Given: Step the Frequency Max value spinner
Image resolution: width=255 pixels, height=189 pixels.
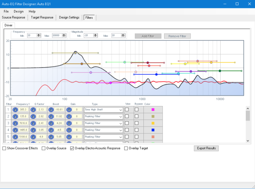Looking at the screenshot, I should click(x=64, y=35).
